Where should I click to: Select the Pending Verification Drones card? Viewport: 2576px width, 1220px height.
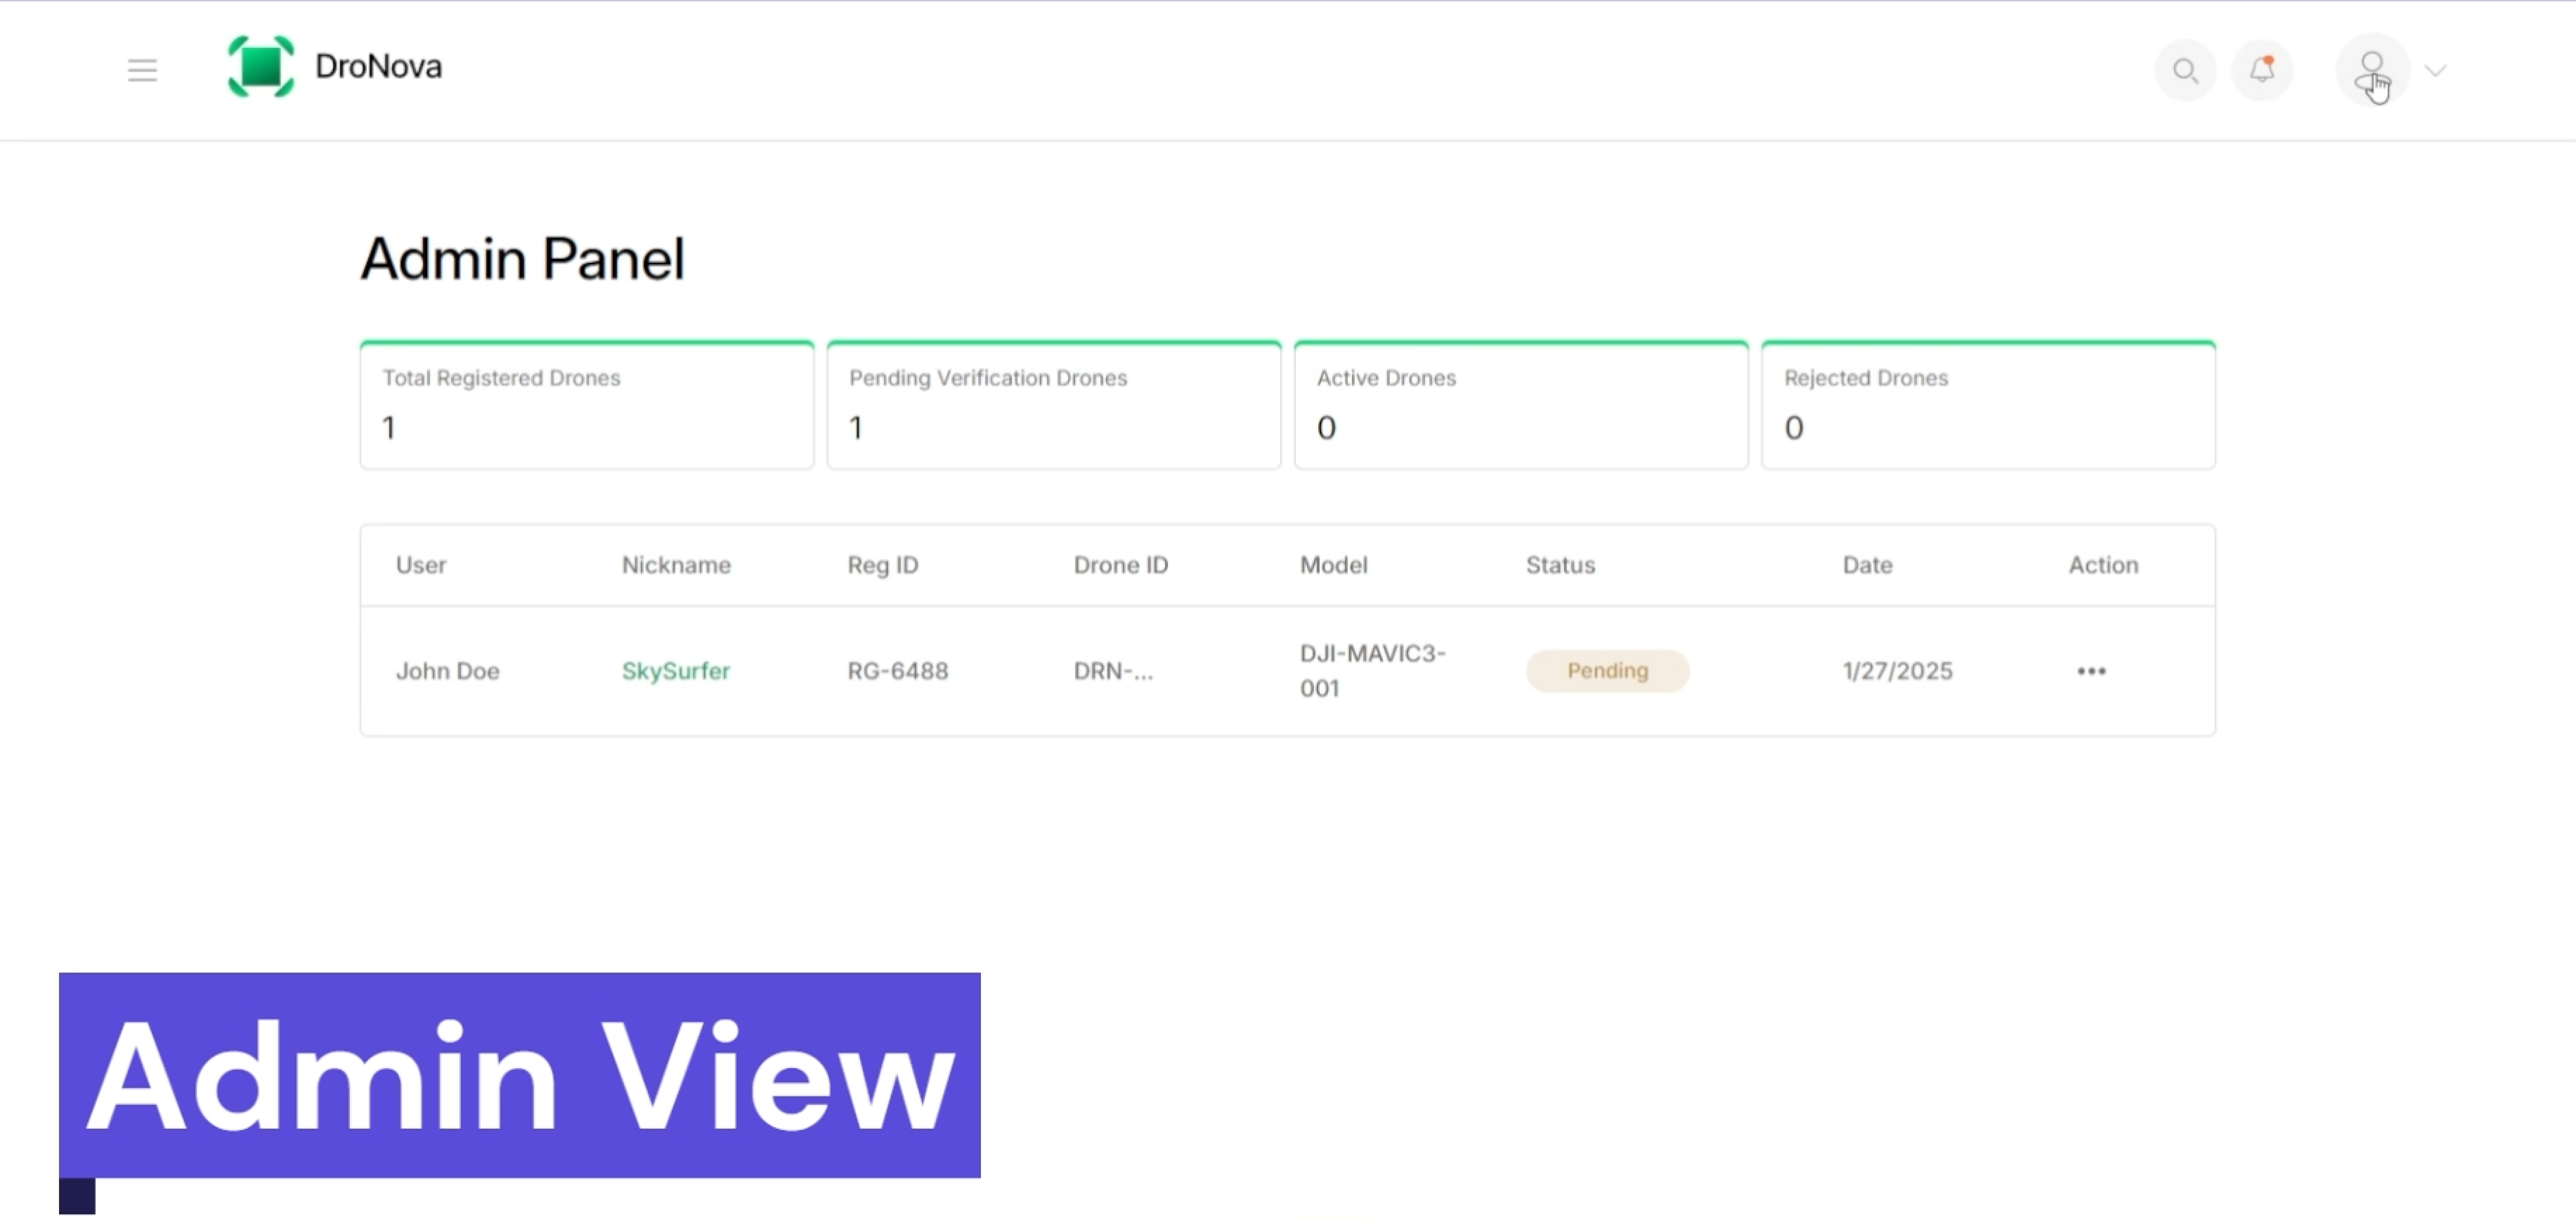click(x=1054, y=405)
